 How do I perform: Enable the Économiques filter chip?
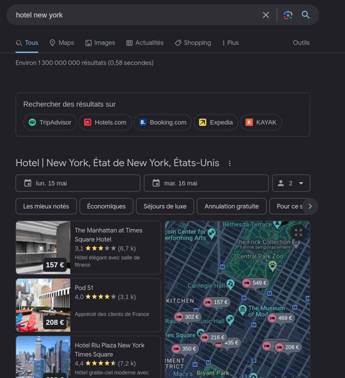pos(106,206)
